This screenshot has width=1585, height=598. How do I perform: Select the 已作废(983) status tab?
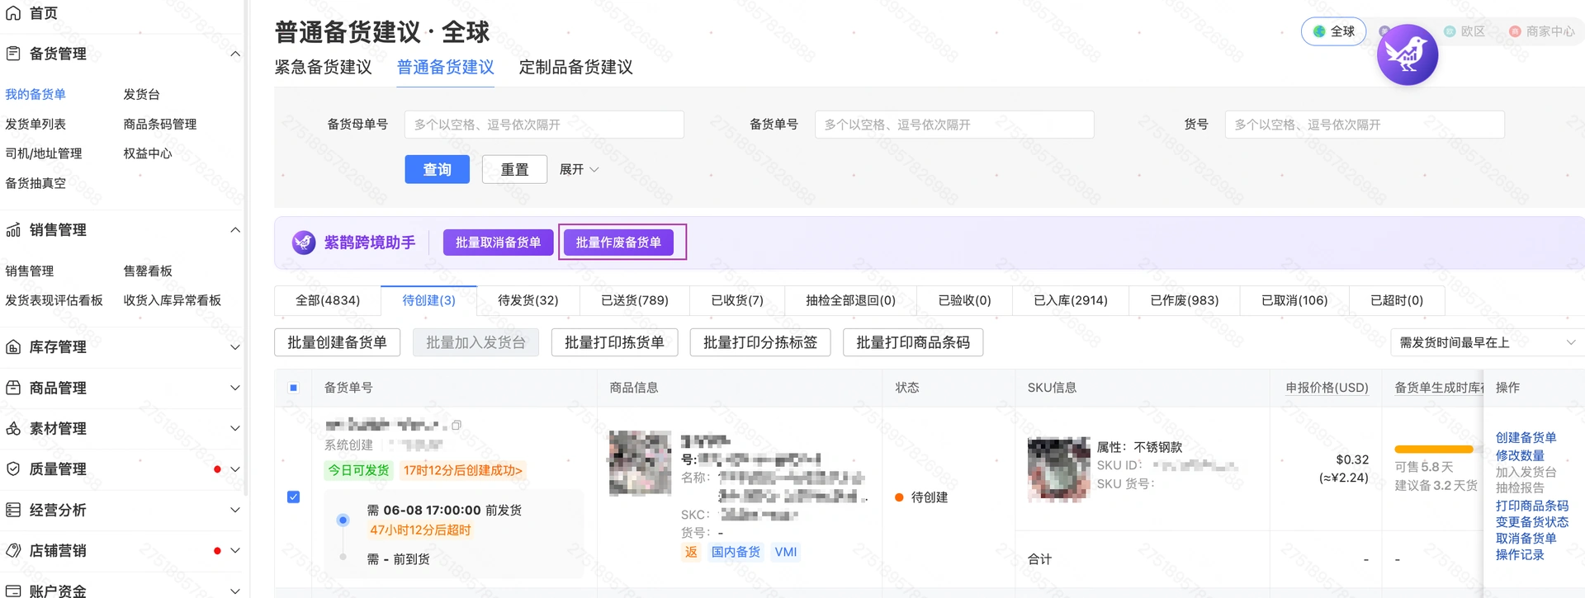click(x=1185, y=300)
